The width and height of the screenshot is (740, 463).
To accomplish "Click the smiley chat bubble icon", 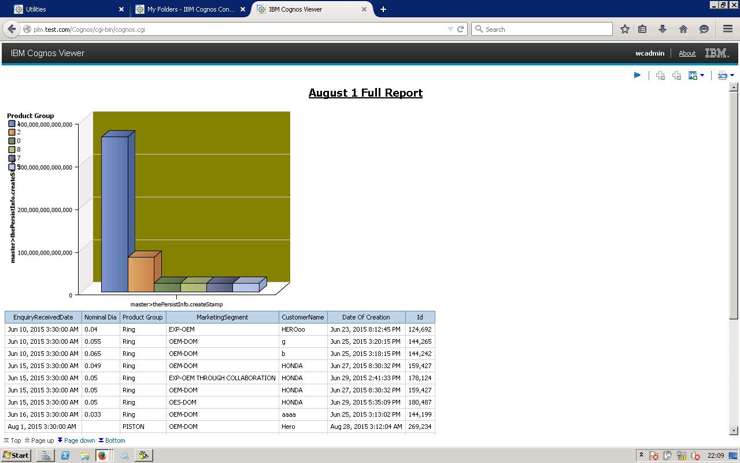I will click(x=704, y=29).
